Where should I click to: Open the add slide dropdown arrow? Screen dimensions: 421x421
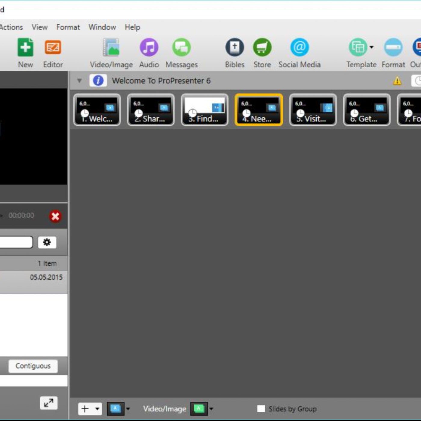pyautogui.click(x=97, y=409)
